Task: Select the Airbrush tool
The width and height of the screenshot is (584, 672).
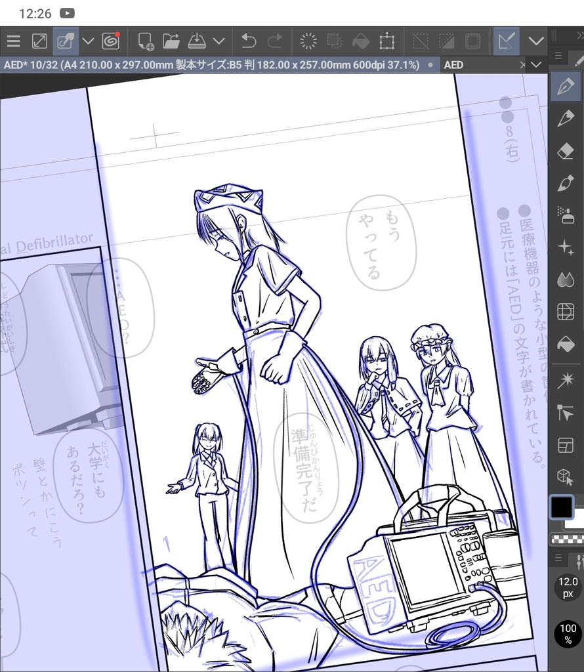Action: [x=566, y=215]
